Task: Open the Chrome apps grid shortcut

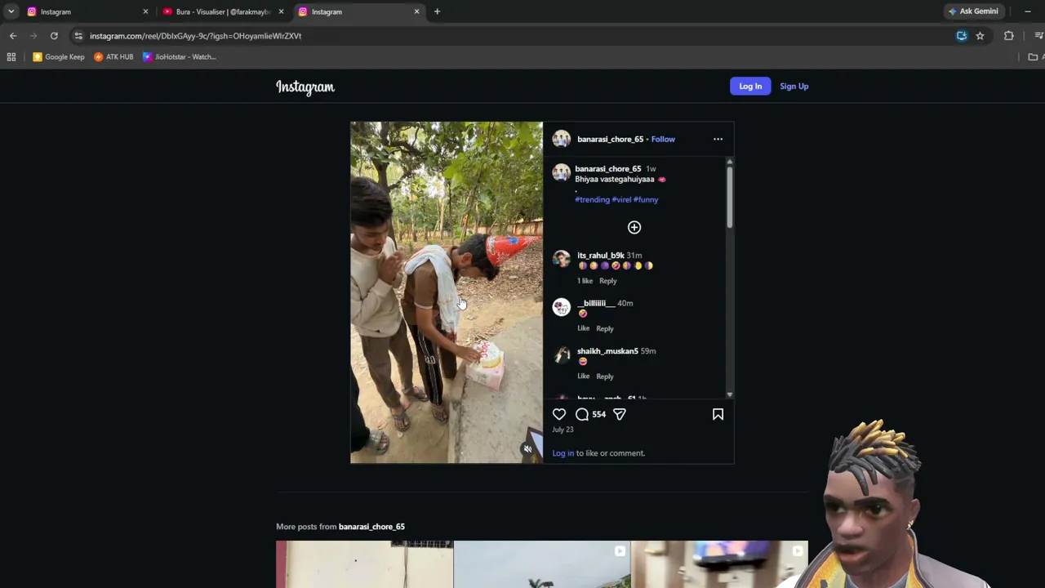Action: 11,57
